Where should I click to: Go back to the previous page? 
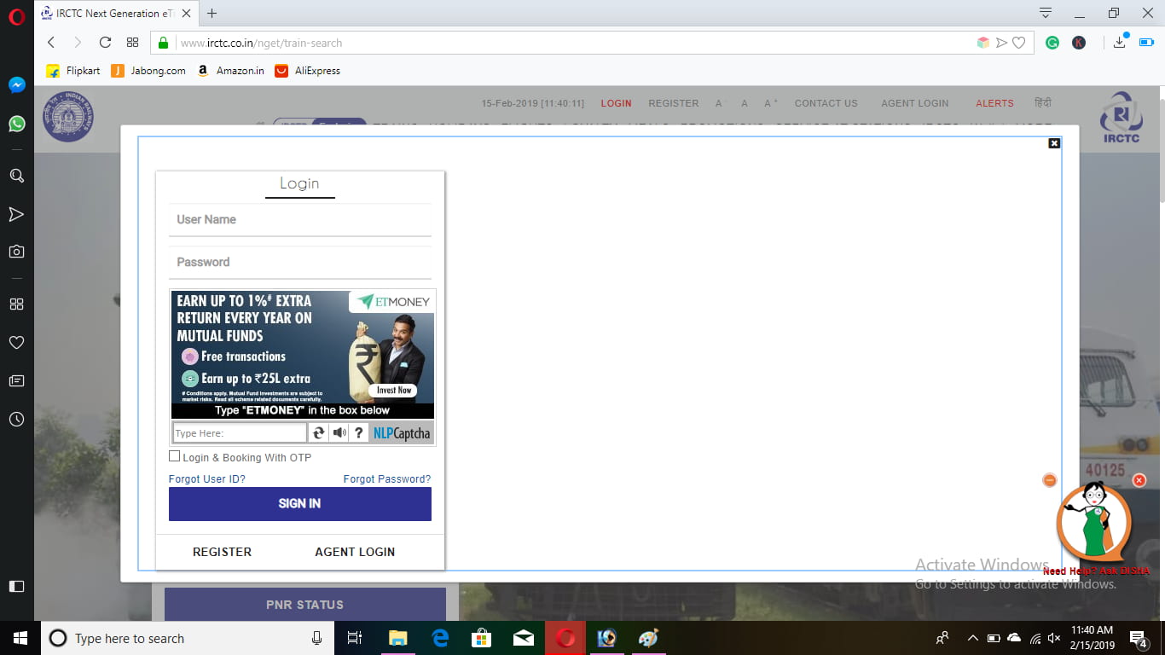tap(51, 43)
